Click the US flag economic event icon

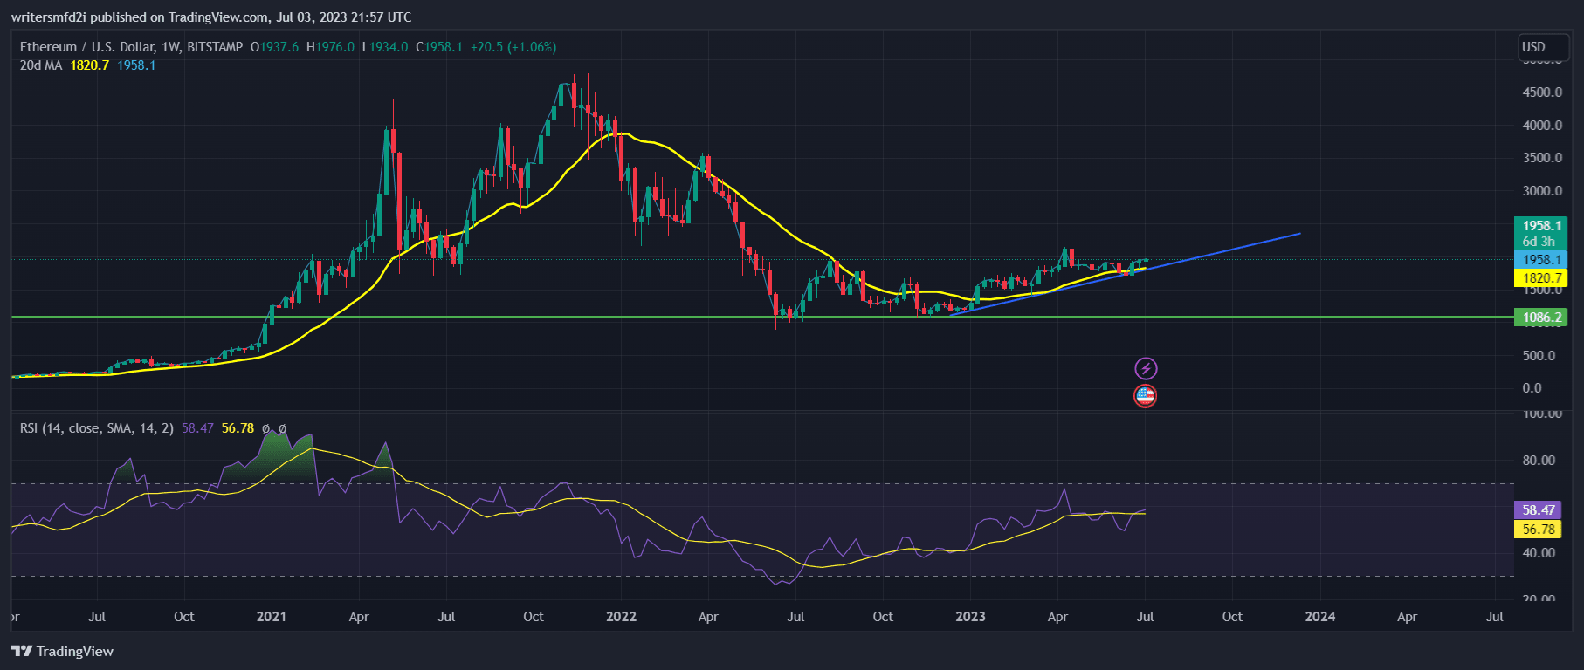pyautogui.click(x=1145, y=396)
